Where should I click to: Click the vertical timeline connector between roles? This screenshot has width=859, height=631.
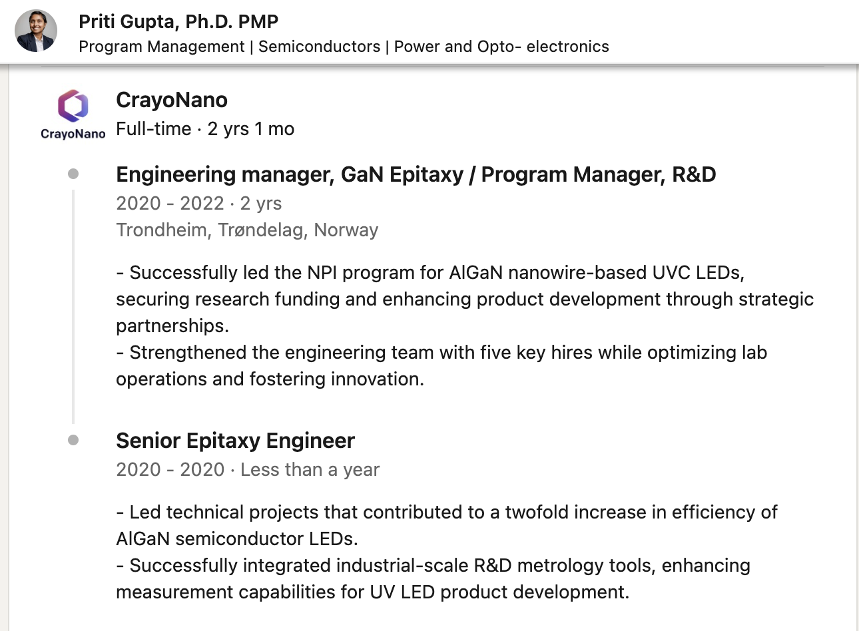point(73,306)
